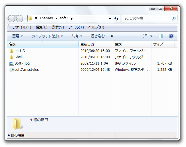Click the 4 個の項目 status bar text

pyautogui.click(x=16, y=135)
